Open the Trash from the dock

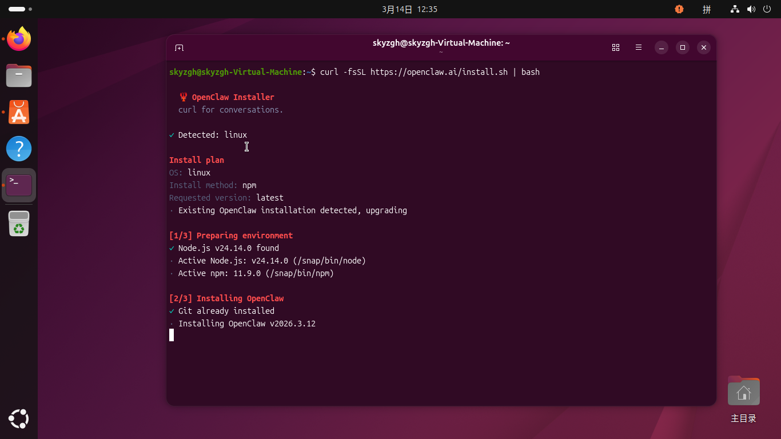point(19,224)
